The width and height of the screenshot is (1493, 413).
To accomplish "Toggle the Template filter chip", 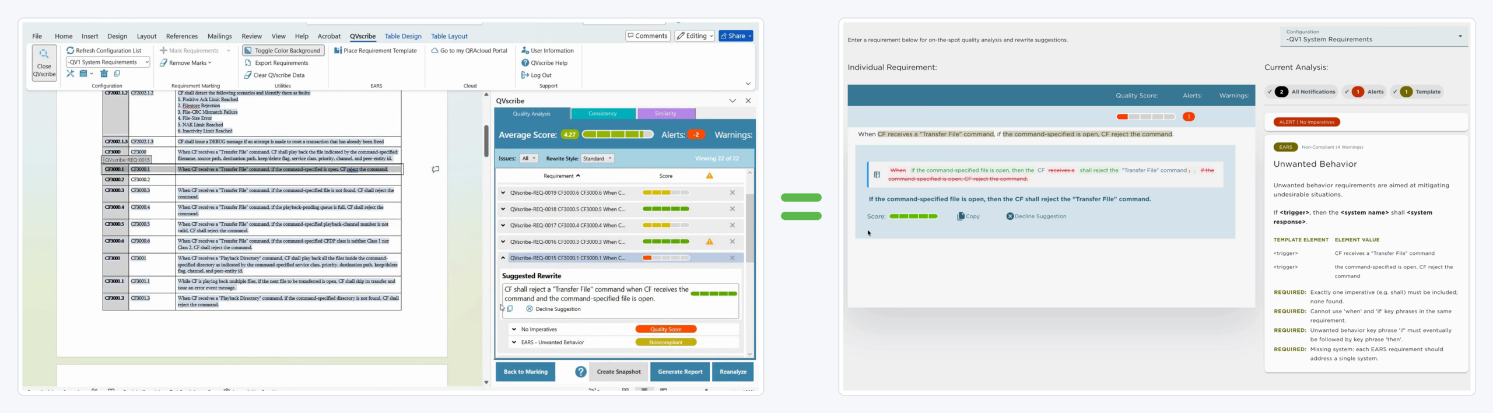I will (1417, 92).
